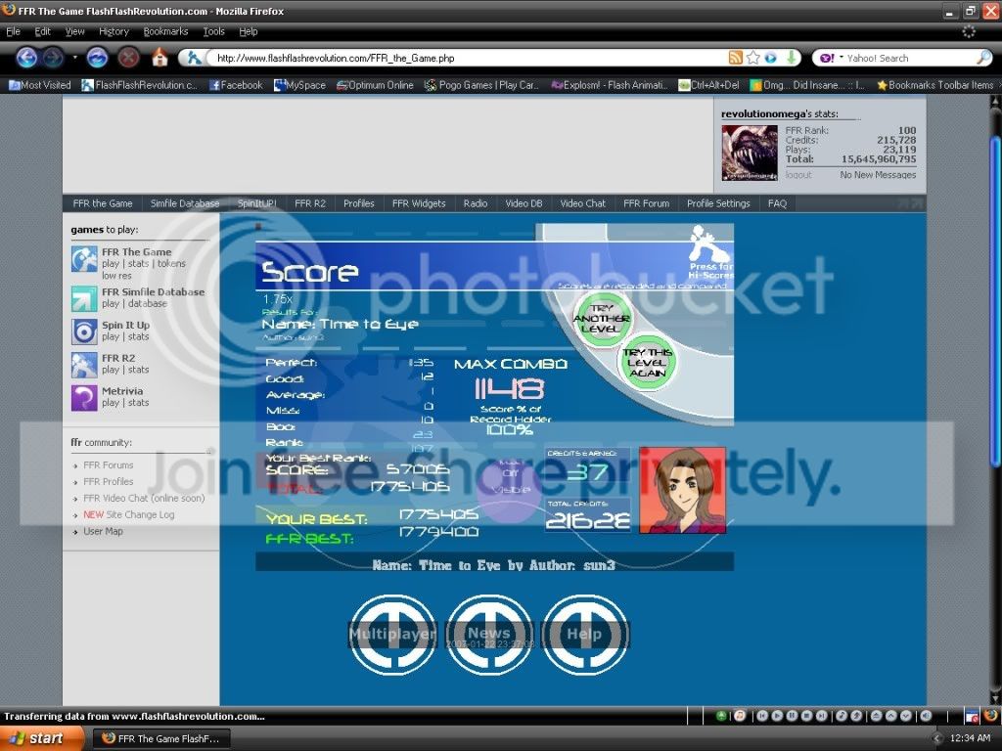Mute using status bar speaker icon
This screenshot has height=751, width=1002.
[926, 716]
